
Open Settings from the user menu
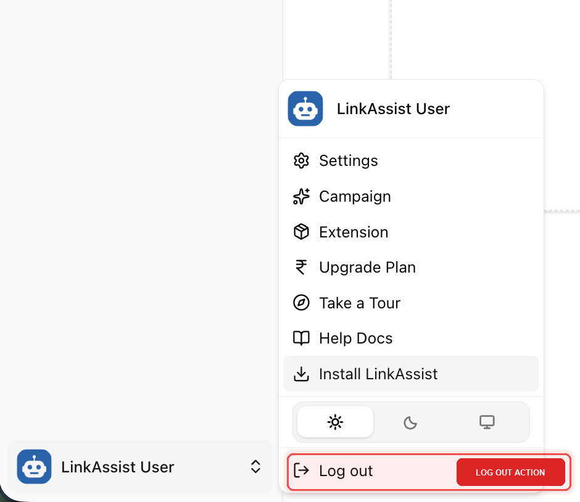411,161
